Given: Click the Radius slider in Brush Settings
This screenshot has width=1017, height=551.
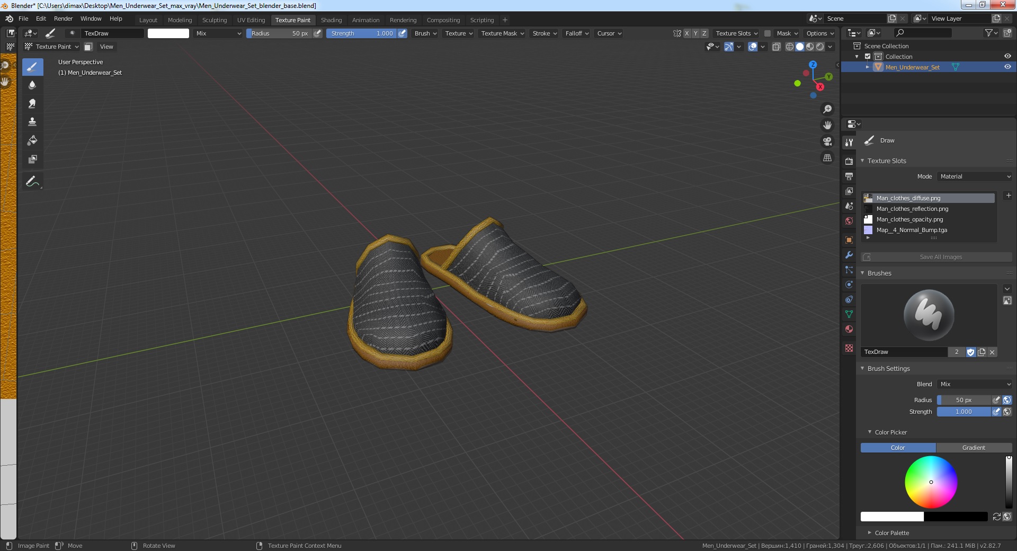Looking at the screenshot, I should click(964, 400).
